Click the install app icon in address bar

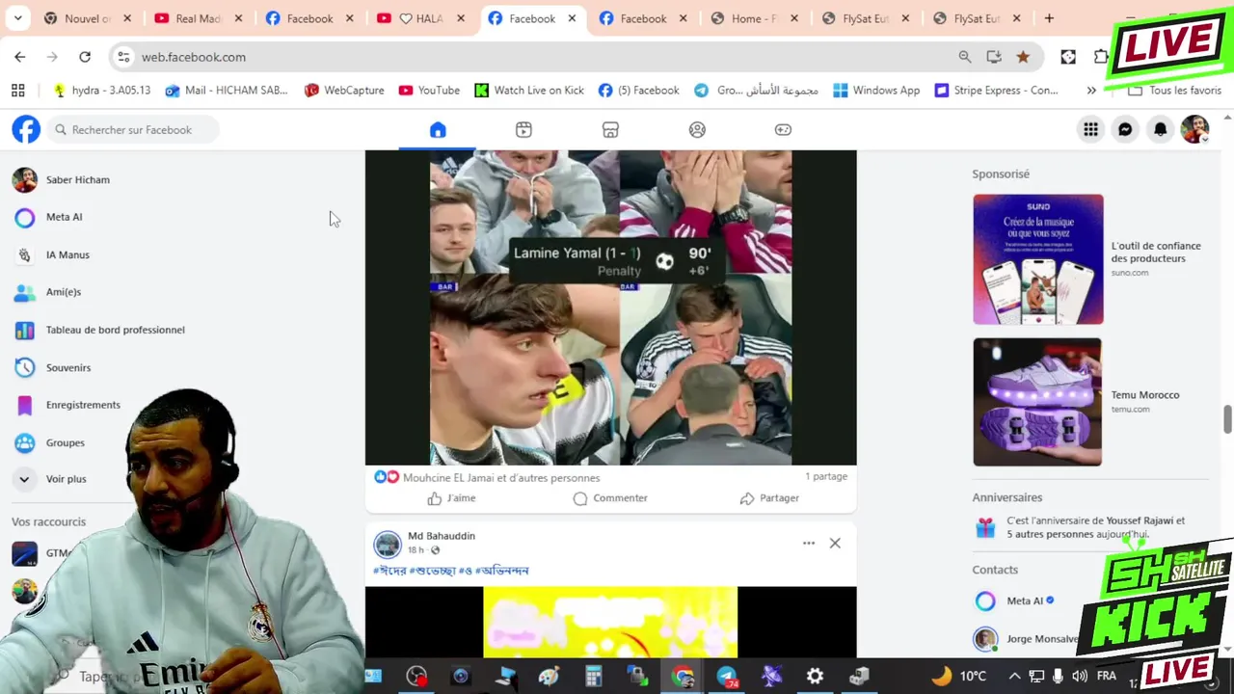coord(994,57)
